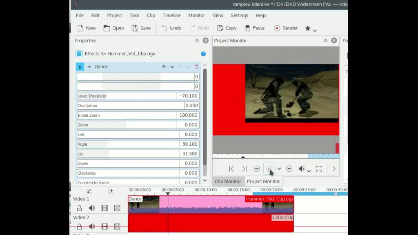
Task: Close the Project Monitor panel
Action: 334,40
